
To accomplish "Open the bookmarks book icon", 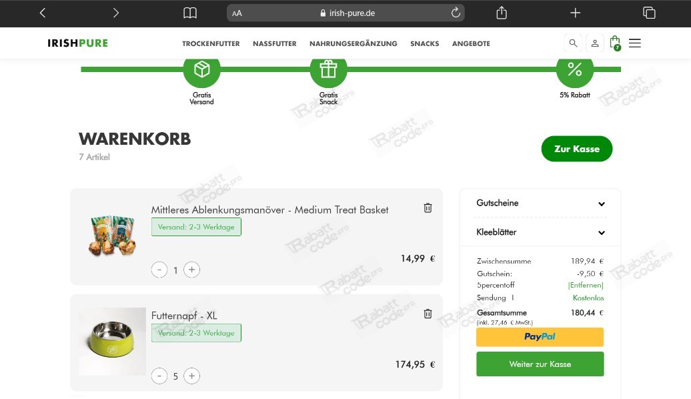I will coord(190,13).
